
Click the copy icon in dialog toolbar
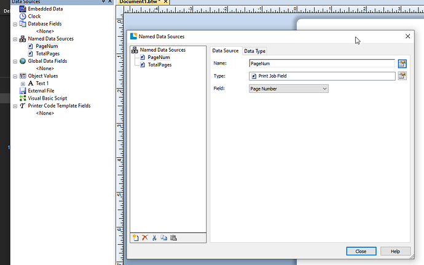(x=164, y=238)
